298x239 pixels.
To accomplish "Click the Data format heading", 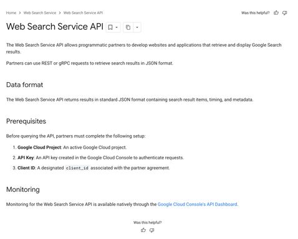I will point(24,85).
